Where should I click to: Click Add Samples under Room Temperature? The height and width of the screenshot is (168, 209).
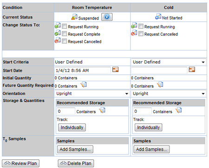tap(75, 149)
